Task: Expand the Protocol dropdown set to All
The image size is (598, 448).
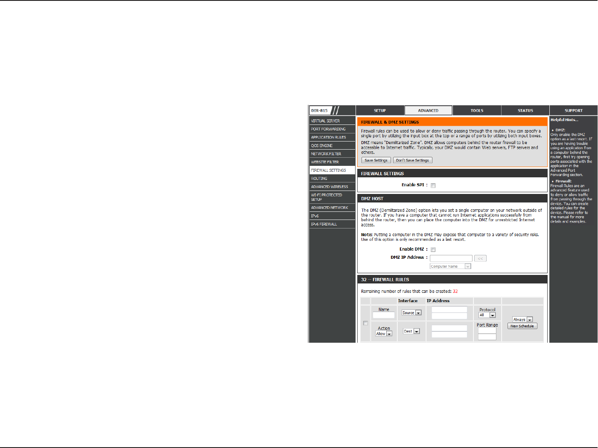Action: tap(487, 315)
